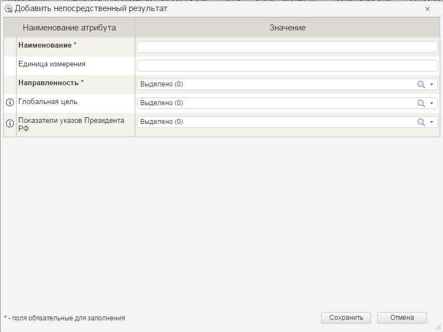
Task: Click the info icon beside Показатели указов Президента
Action: (10, 123)
